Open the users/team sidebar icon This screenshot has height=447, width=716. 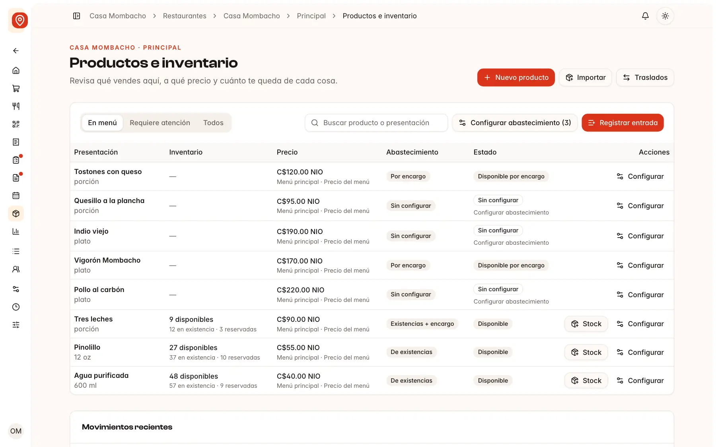point(16,269)
